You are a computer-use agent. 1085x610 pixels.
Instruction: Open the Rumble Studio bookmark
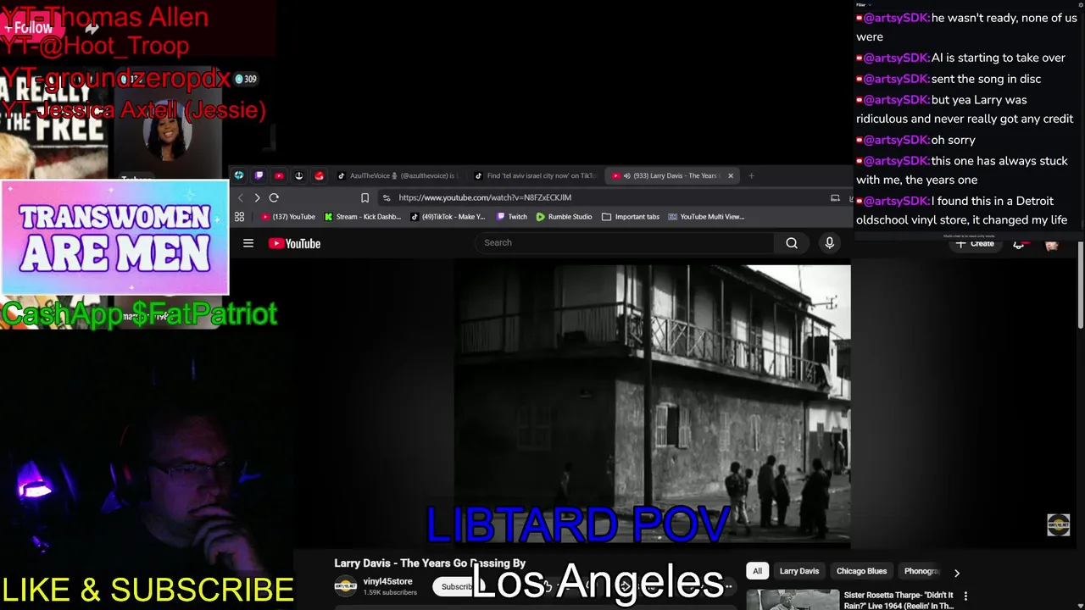click(564, 217)
